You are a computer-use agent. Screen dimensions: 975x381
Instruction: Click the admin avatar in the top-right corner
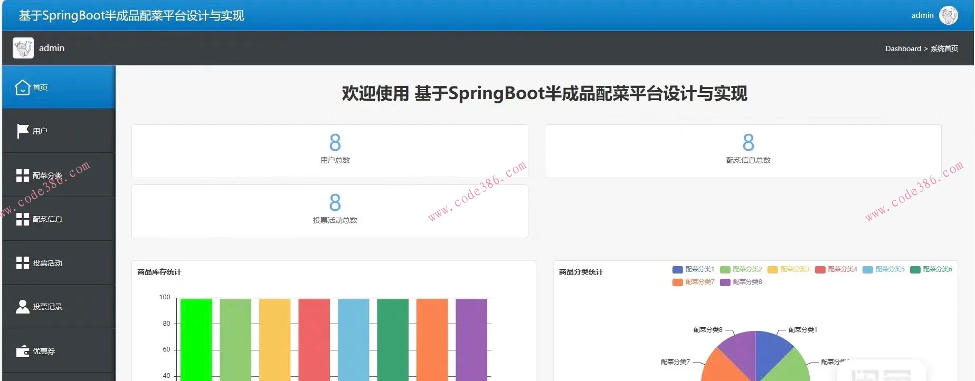(949, 15)
